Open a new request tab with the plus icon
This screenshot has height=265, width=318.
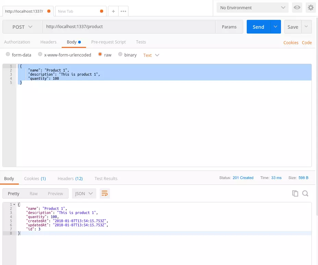click(113, 11)
